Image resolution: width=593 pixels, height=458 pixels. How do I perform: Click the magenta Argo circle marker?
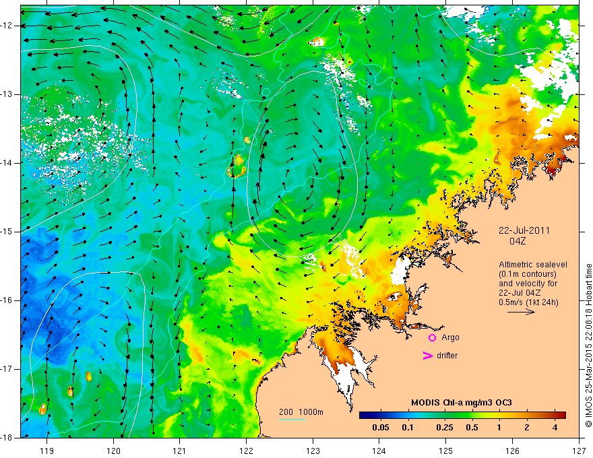coord(432,337)
